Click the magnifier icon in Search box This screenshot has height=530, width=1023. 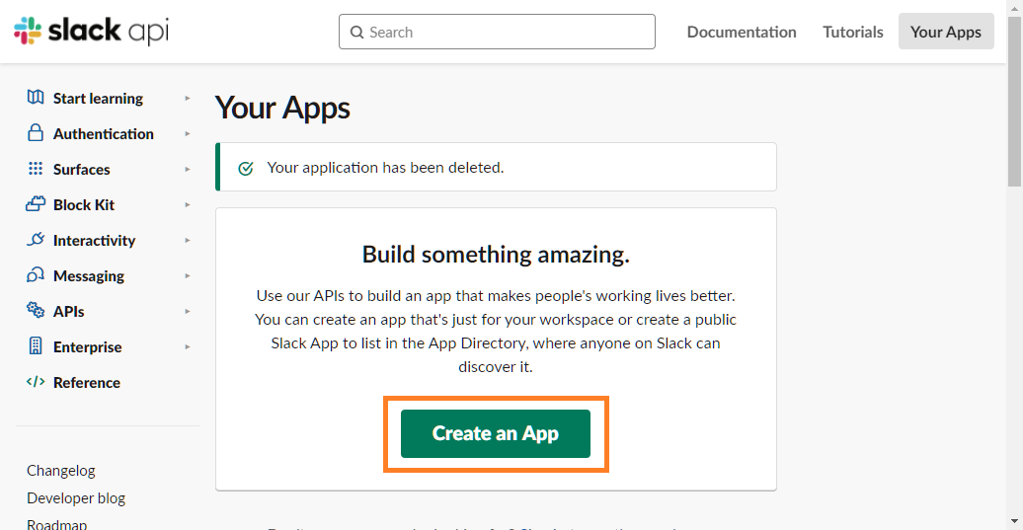tap(356, 32)
